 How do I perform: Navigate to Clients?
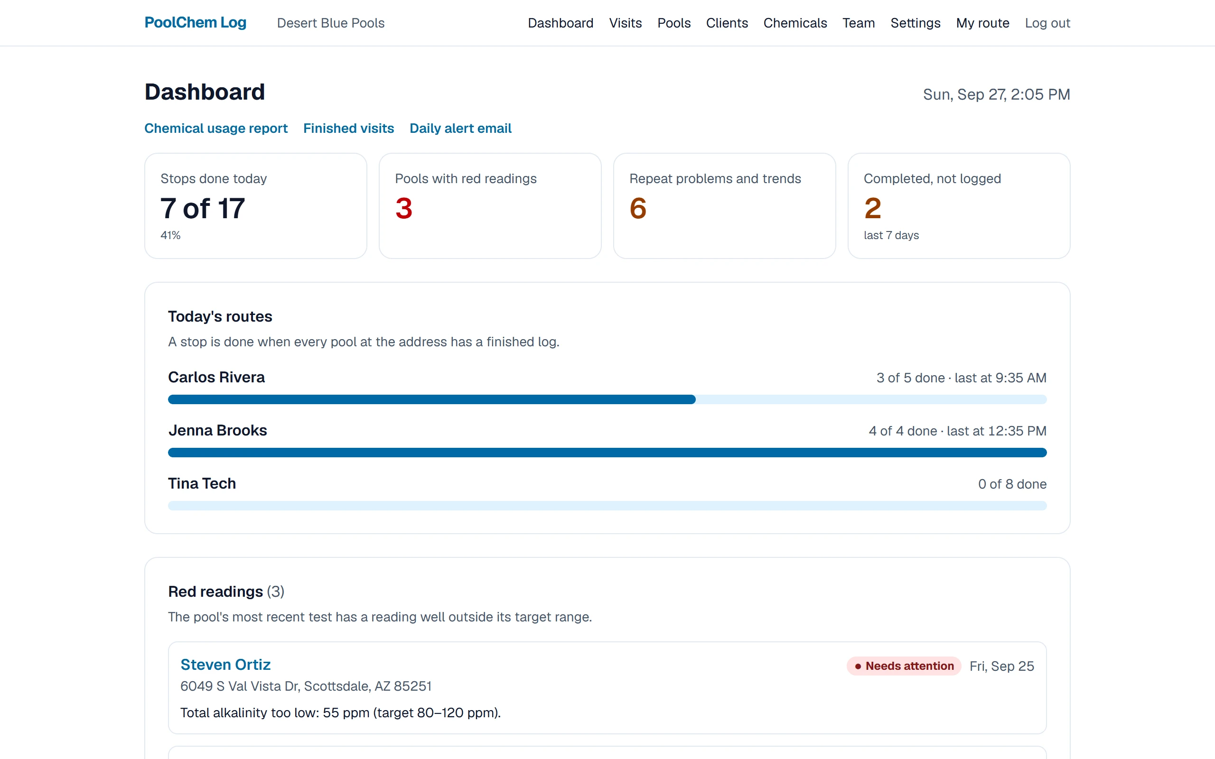pos(727,23)
